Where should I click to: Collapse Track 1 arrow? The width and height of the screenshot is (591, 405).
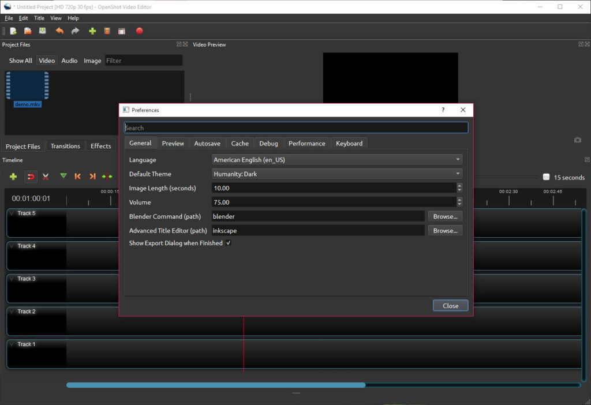[12, 344]
